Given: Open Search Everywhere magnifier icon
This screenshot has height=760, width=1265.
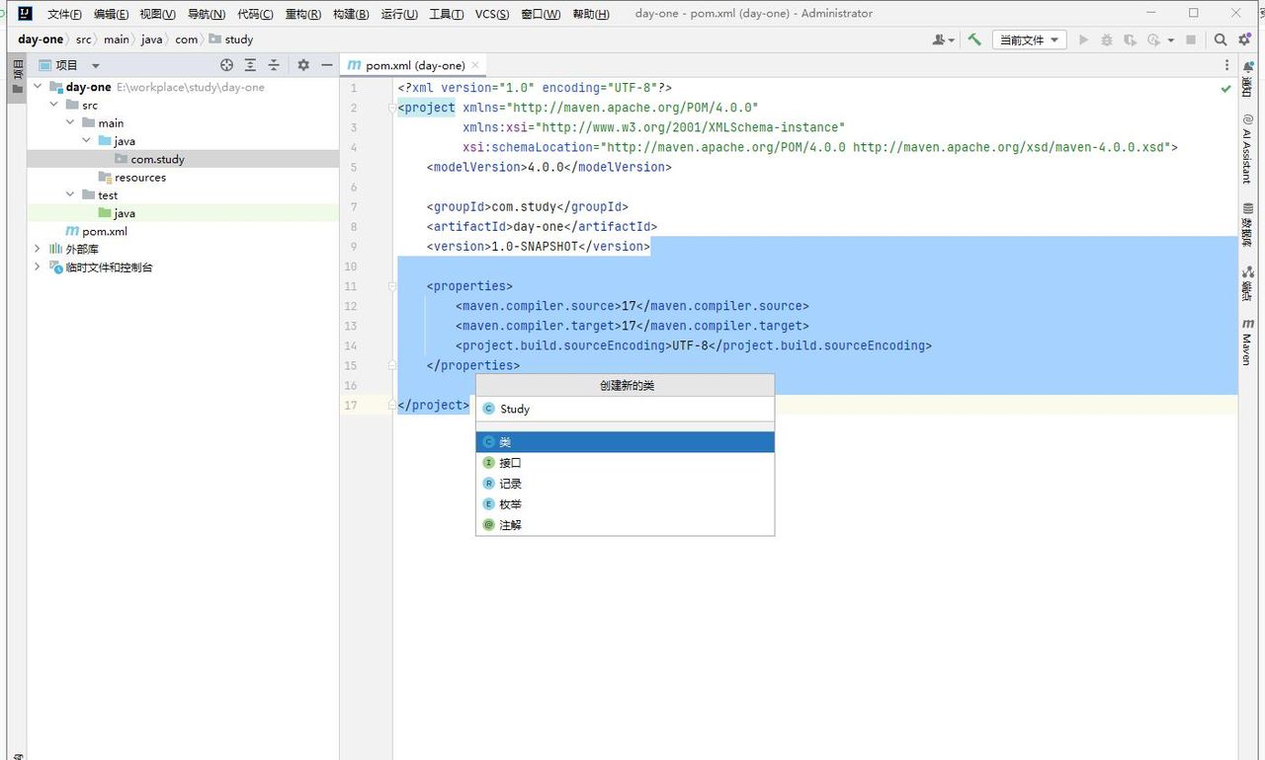Looking at the screenshot, I should tap(1221, 39).
